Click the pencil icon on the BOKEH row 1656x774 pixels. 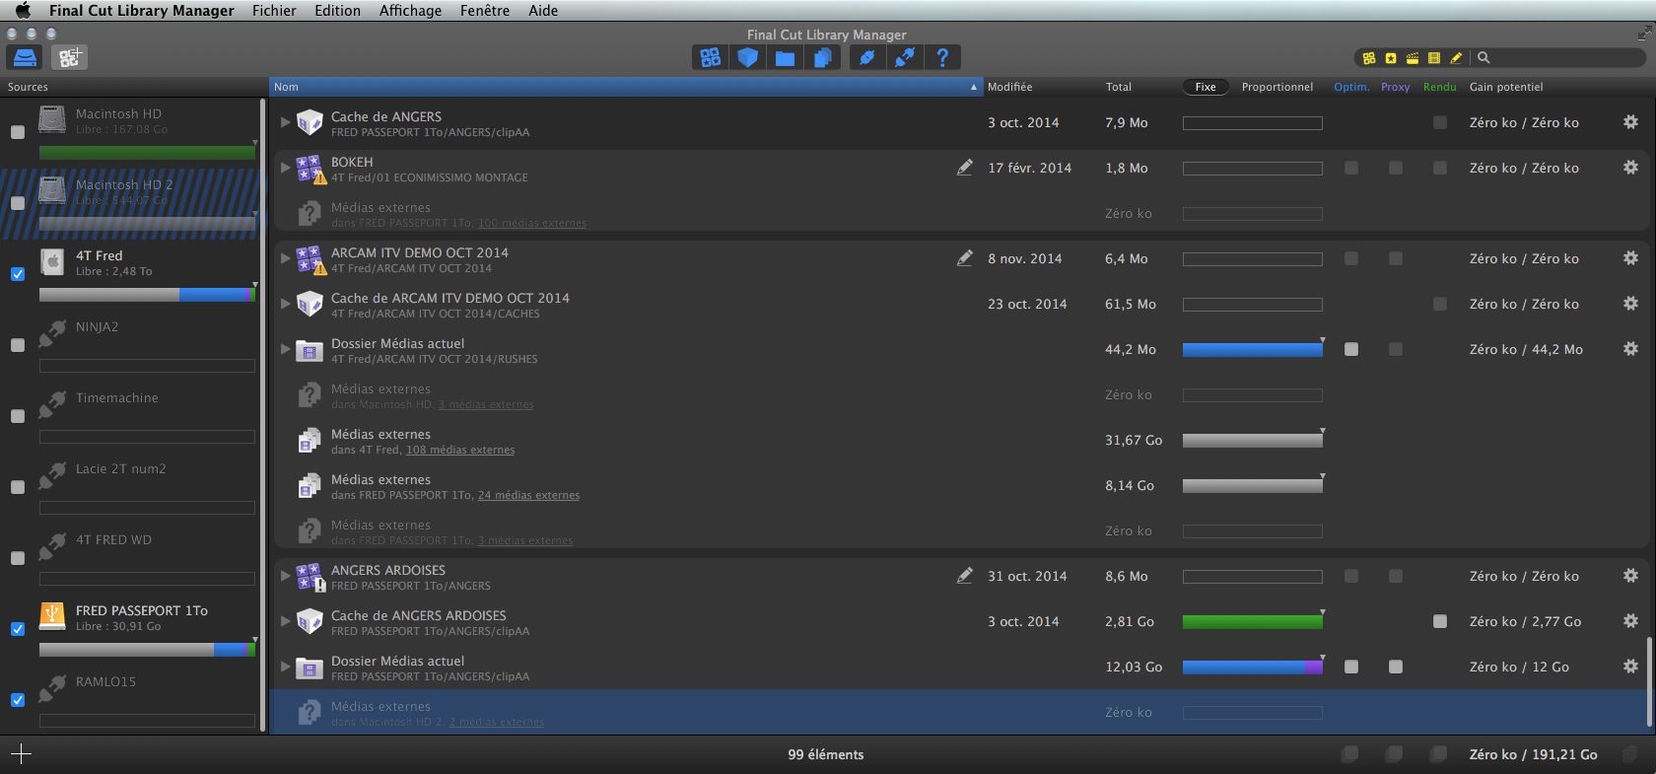click(x=965, y=168)
